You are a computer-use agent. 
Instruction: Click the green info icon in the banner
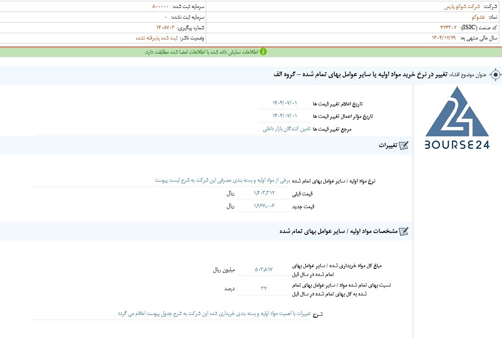(263, 52)
